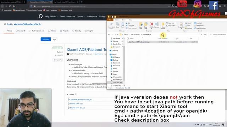Toggle checkbox of XiaomiADBFastbootTools.jar file row

point(128,42)
